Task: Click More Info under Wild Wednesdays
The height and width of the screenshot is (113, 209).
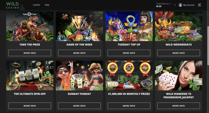Action: [178, 53]
